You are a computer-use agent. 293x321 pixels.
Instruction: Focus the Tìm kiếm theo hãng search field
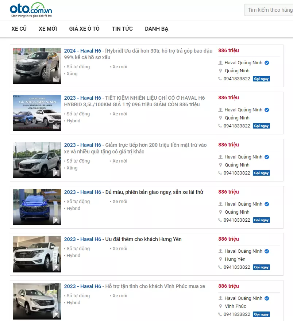tap(269, 10)
